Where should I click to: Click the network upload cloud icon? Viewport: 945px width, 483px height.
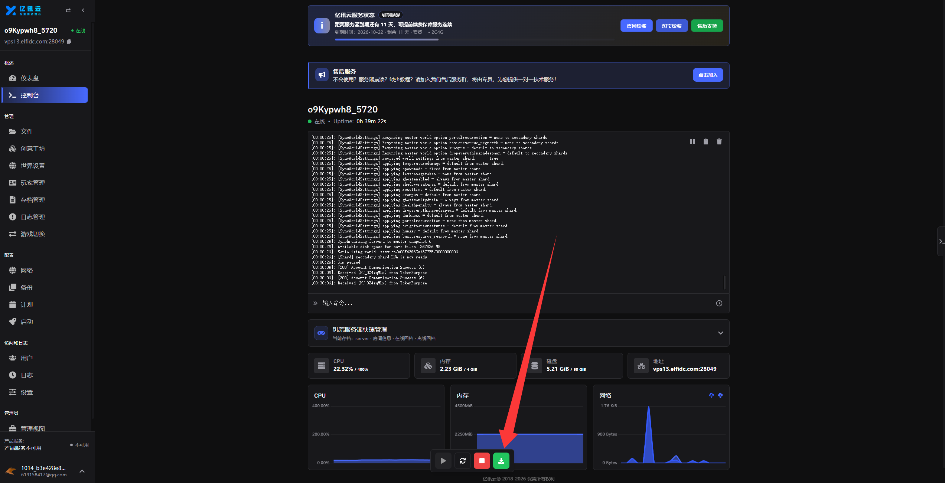click(711, 395)
